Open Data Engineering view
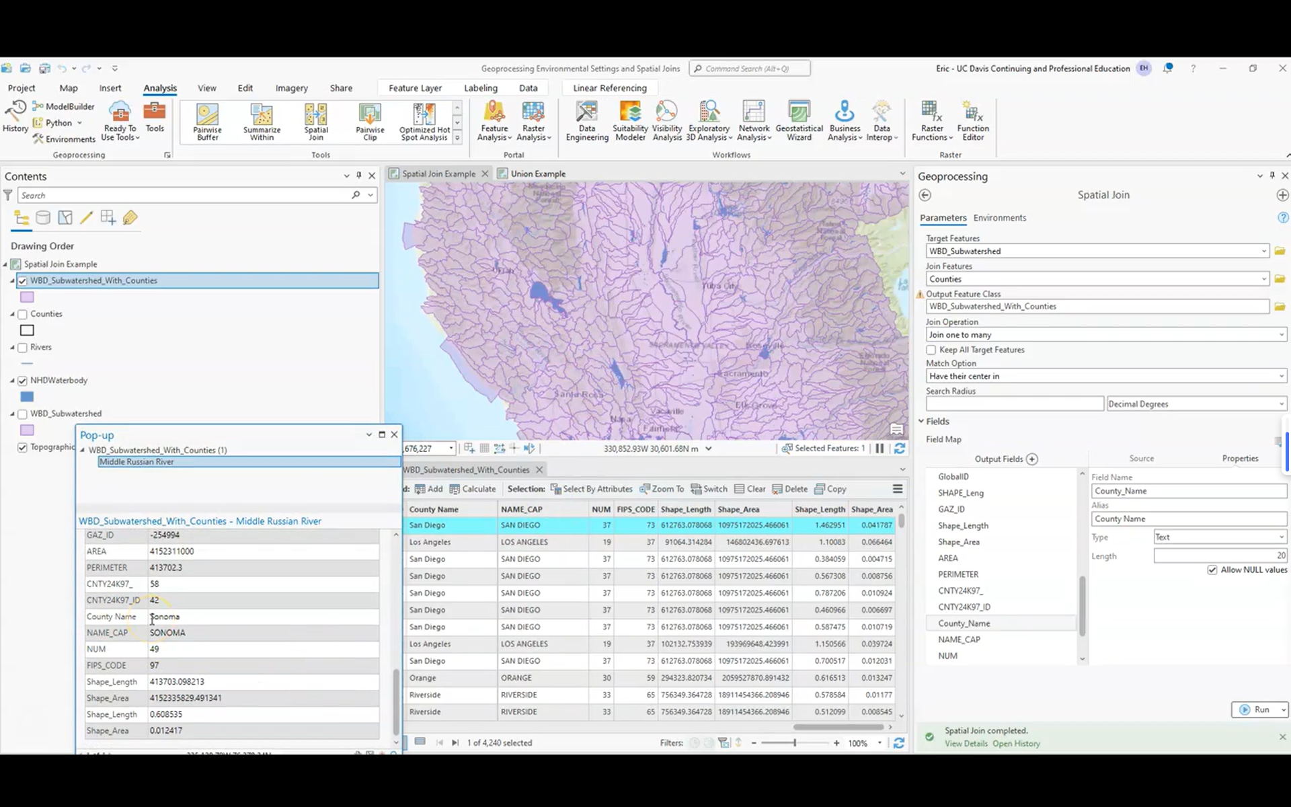Screen dimensions: 1291x807 click(x=587, y=122)
